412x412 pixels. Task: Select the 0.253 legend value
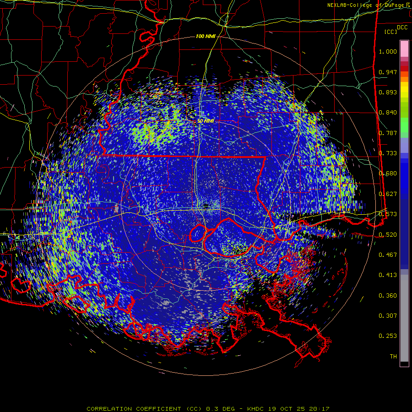[x=388, y=336]
